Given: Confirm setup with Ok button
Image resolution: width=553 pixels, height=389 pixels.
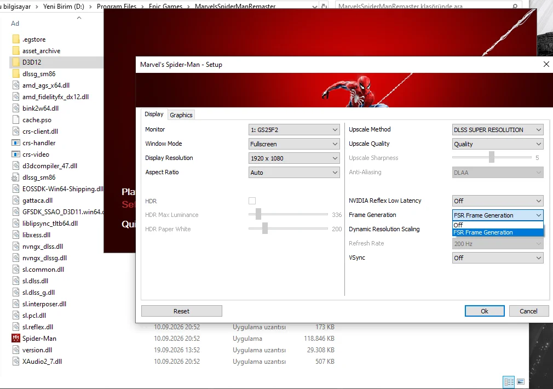Looking at the screenshot, I should coord(485,311).
